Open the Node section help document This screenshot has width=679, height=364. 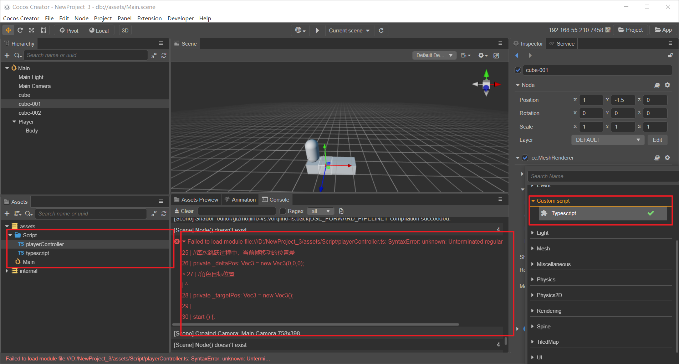(657, 85)
